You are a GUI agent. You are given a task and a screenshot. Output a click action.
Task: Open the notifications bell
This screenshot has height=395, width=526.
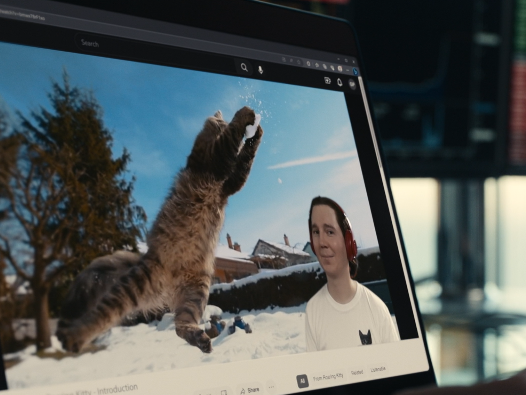[x=340, y=83]
